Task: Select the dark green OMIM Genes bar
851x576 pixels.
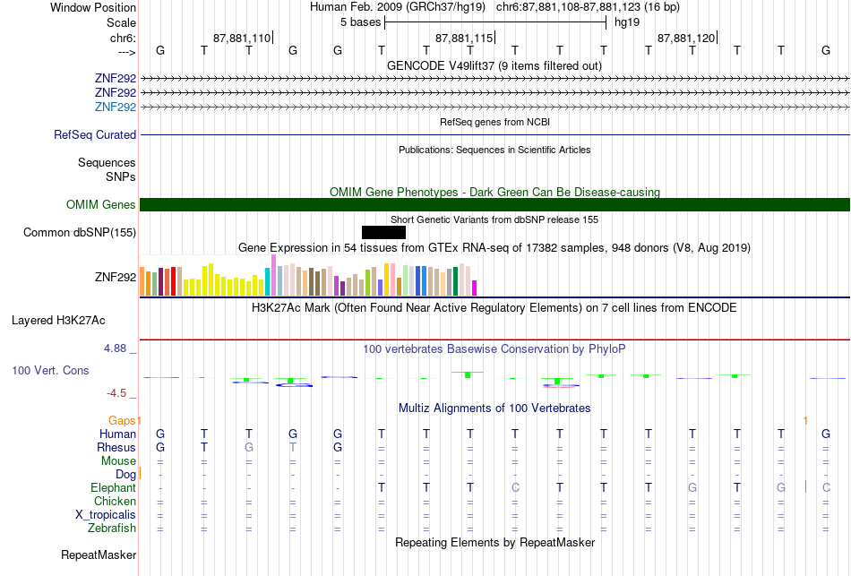Action: [494, 204]
